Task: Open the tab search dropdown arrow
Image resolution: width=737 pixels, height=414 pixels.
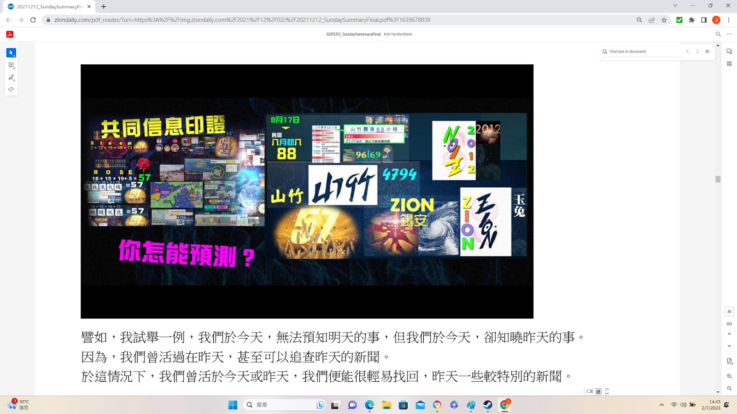Action: click(675, 6)
